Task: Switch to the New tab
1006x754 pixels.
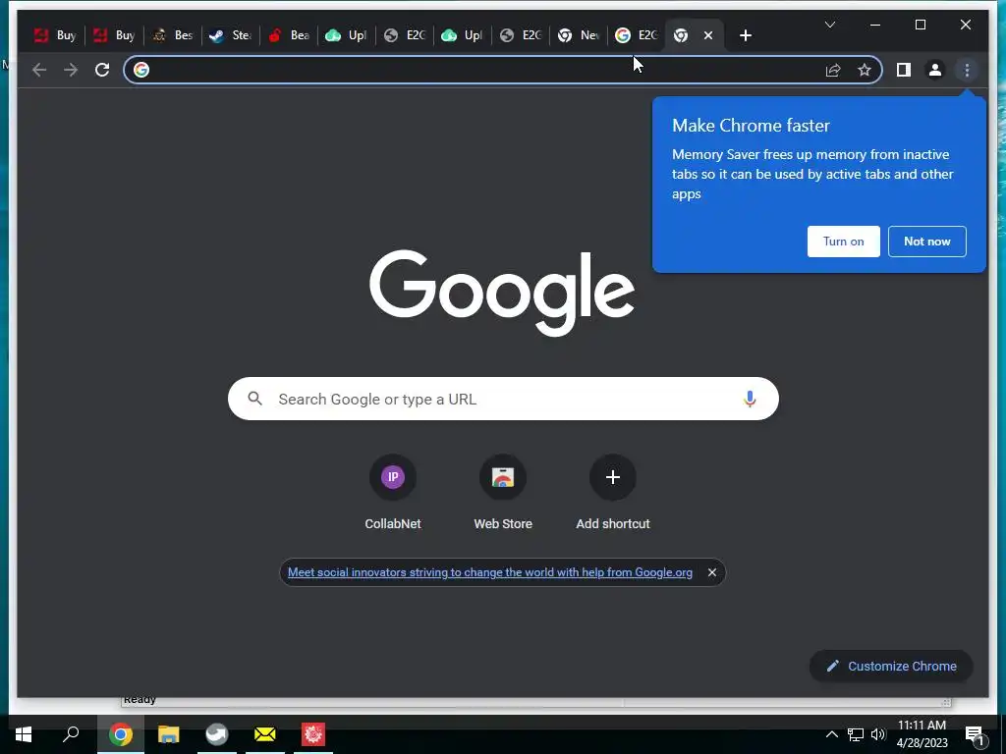Action: tap(579, 35)
